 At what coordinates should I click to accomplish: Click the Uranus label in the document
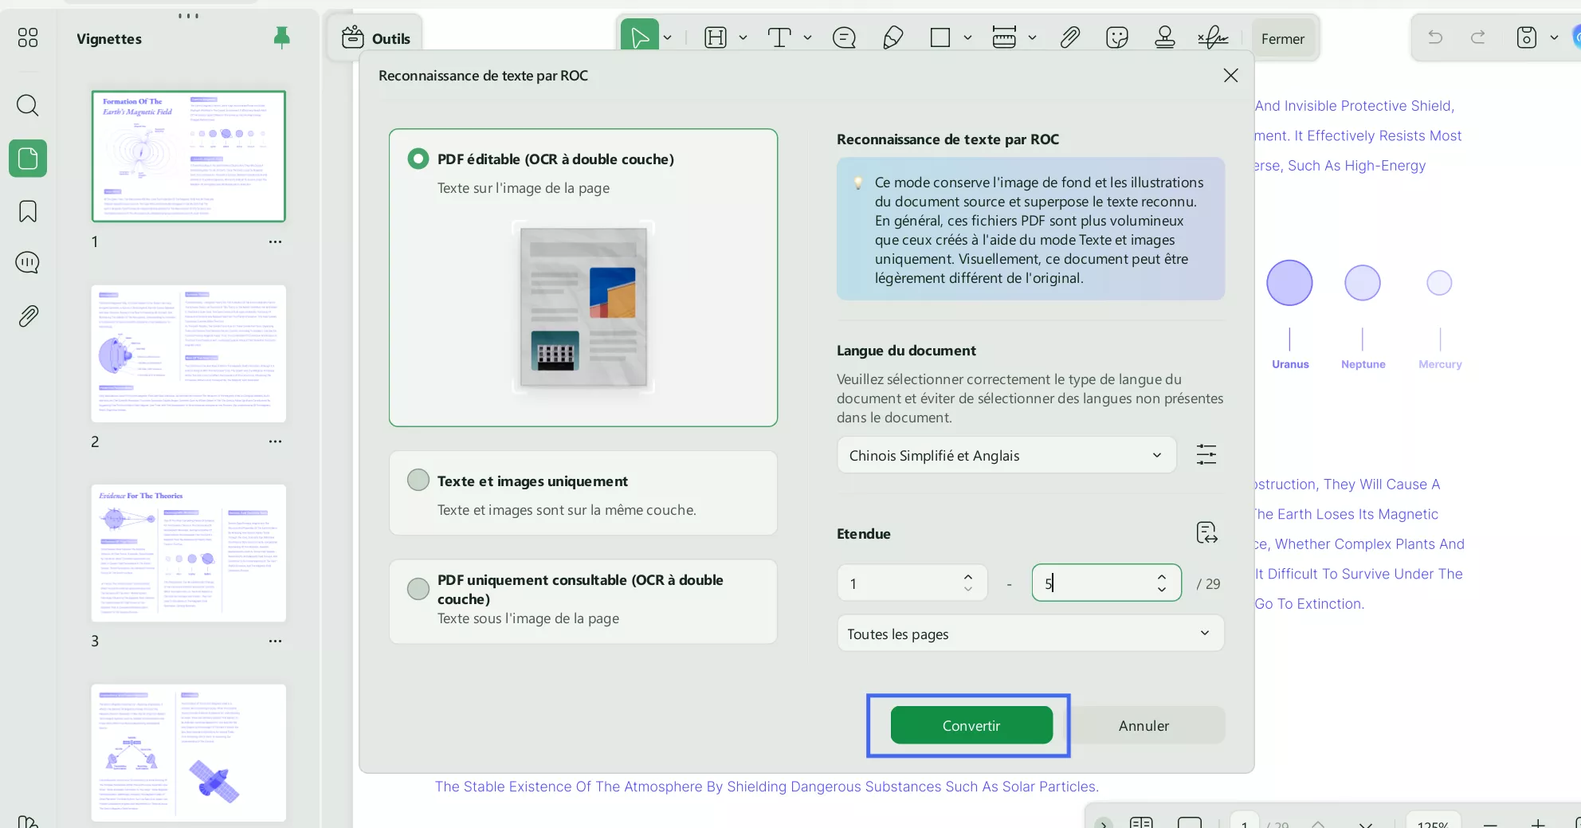tap(1290, 364)
